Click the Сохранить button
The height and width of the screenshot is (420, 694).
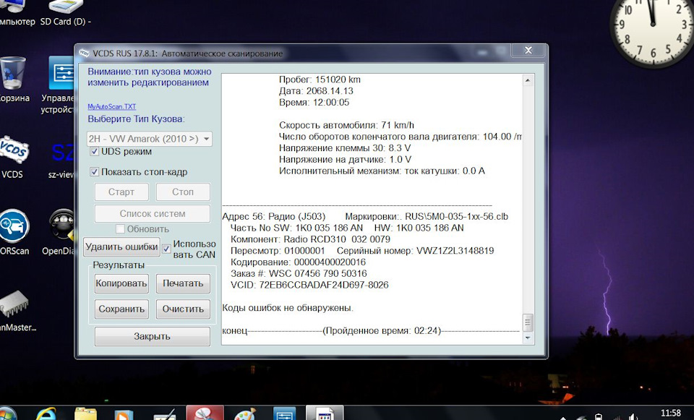click(121, 309)
